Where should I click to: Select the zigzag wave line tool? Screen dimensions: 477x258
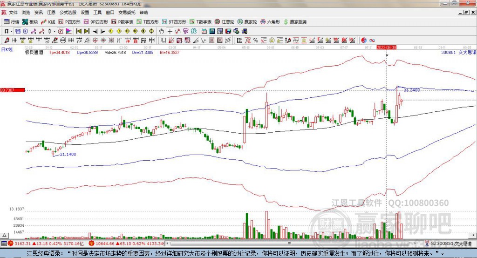point(203,40)
